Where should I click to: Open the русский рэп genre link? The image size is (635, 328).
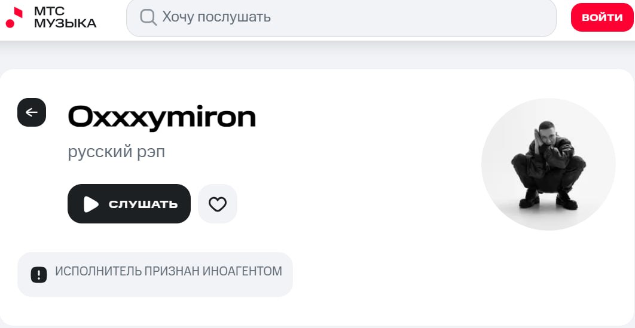[116, 152]
